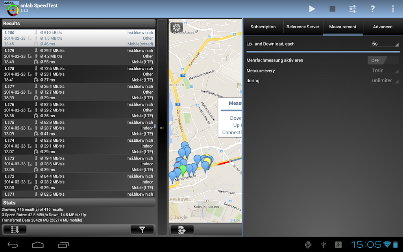Viewport: 403px width, 252px height.
Task: Open map settings gear icon
Action: [x=176, y=27]
